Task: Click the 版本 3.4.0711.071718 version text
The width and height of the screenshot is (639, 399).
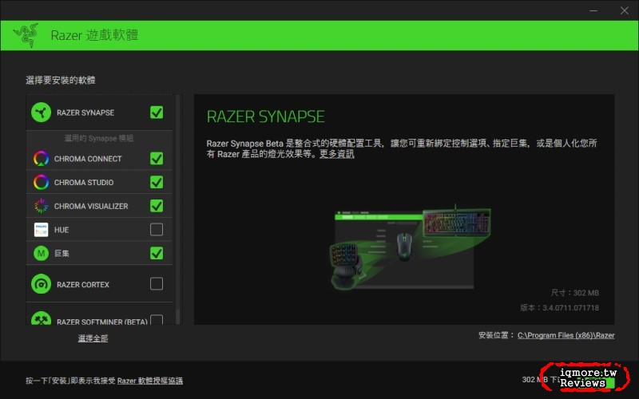Action: [560, 308]
